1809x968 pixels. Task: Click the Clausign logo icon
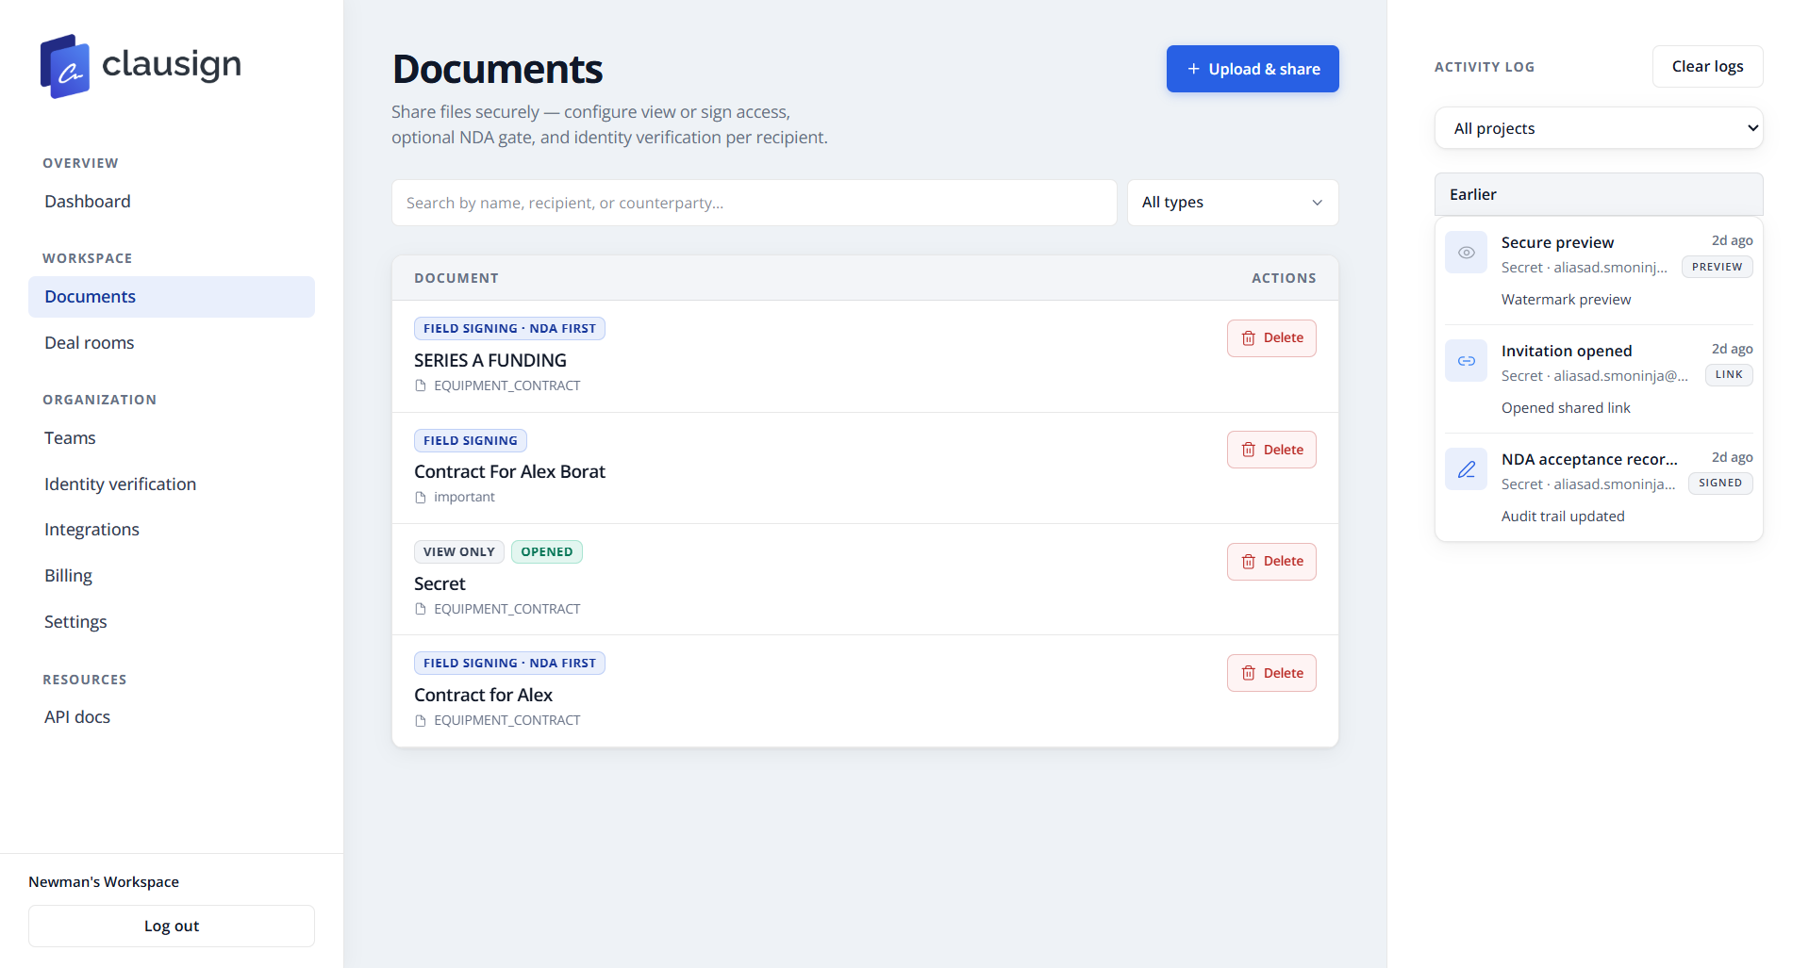click(65, 66)
